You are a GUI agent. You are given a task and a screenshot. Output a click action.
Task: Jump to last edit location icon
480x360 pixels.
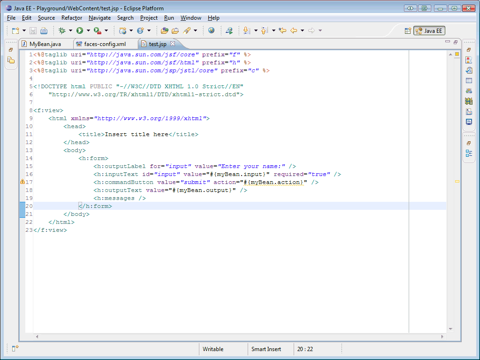pos(282,31)
